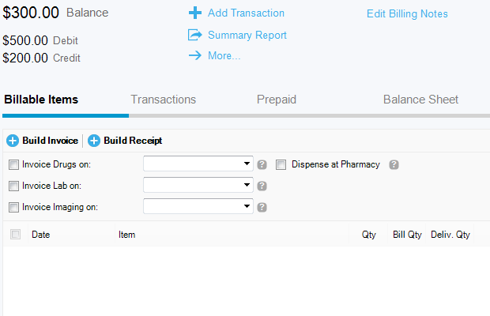Open help icon beside Invoice Lab dropdown
The width and height of the screenshot is (490, 316).
(x=262, y=186)
